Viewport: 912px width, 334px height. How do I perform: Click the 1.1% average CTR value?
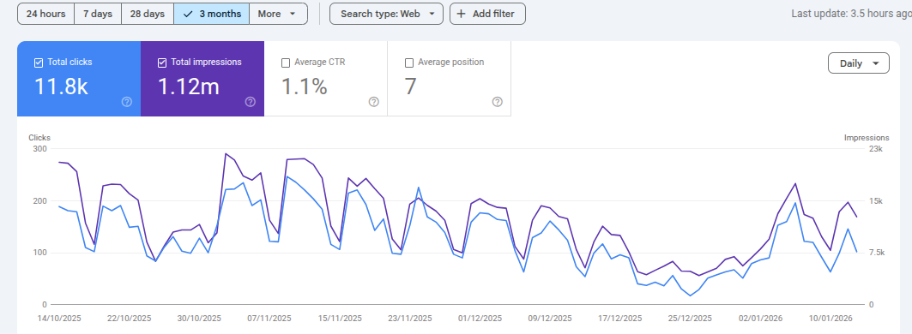305,86
